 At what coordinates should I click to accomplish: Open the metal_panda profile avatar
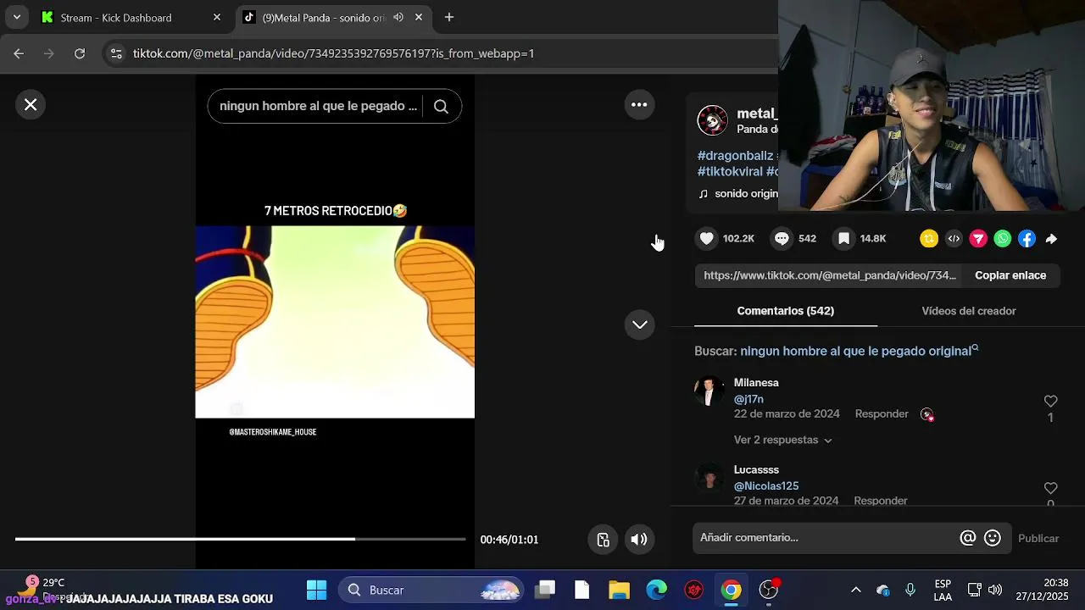pyautogui.click(x=712, y=121)
